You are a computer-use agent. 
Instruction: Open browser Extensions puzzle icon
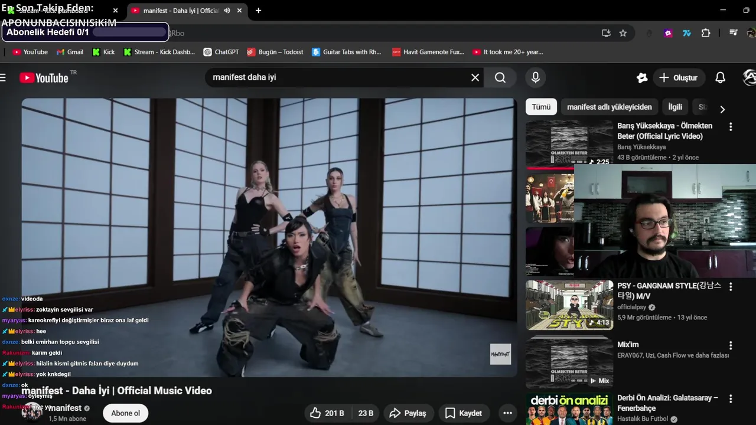click(x=706, y=33)
